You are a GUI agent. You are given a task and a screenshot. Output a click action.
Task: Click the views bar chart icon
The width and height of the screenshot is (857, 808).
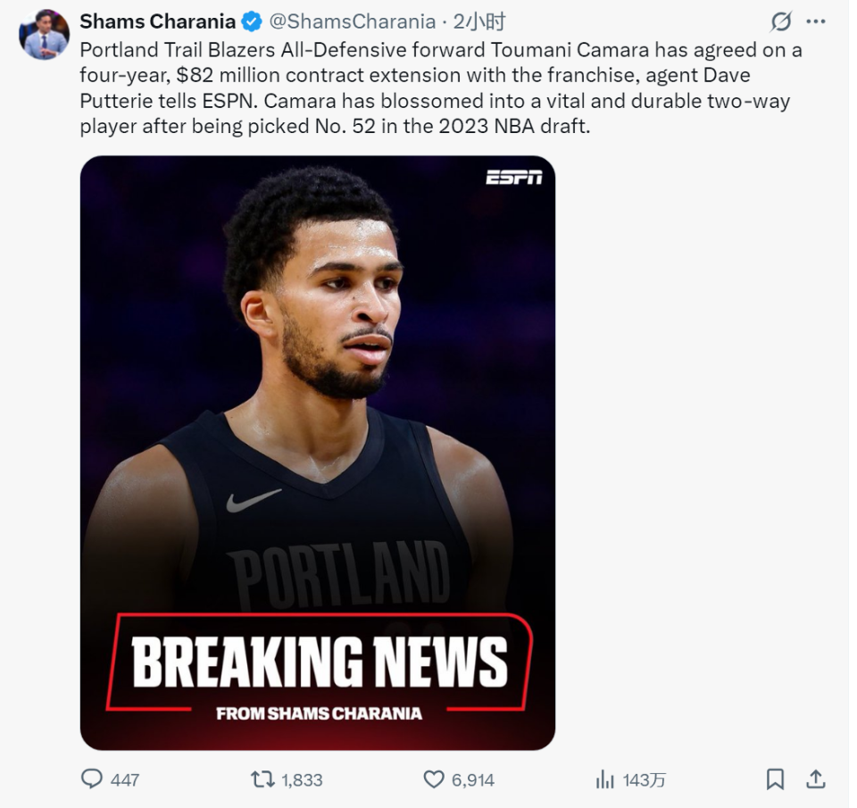(x=605, y=779)
